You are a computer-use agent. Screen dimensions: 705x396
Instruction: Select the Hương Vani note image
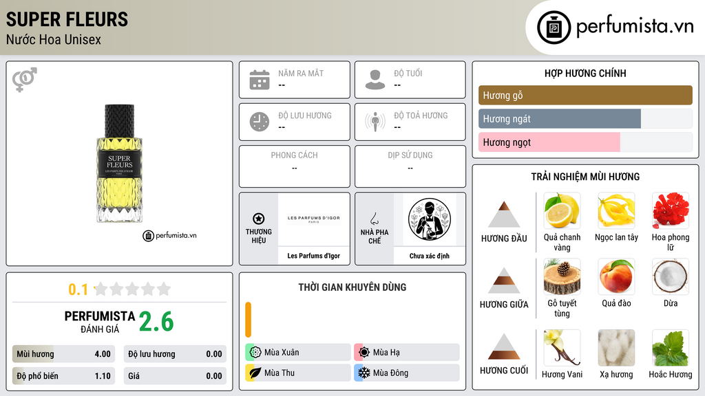tap(562, 348)
